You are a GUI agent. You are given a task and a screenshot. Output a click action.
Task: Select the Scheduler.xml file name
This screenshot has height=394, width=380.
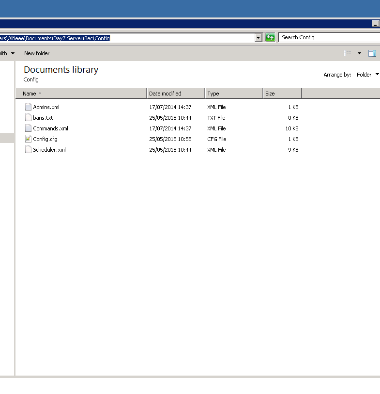click(x=49, y=150)
